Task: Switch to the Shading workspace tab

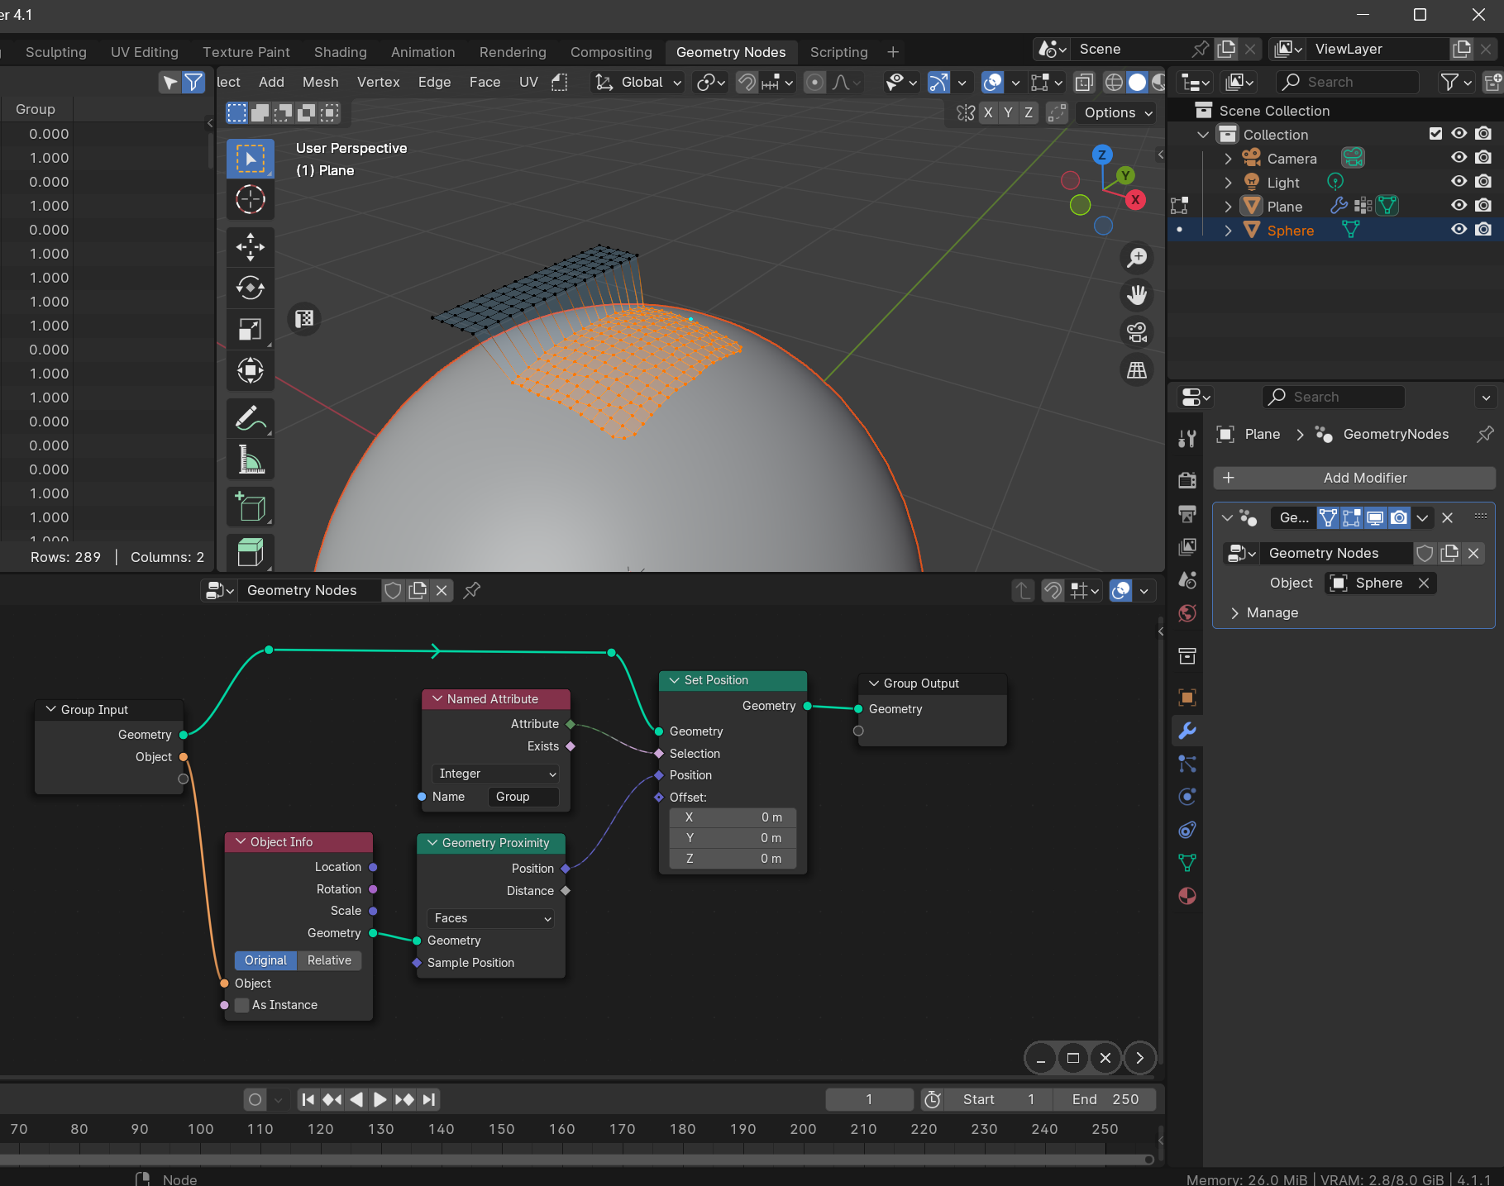Action: [x=340, y=52]
